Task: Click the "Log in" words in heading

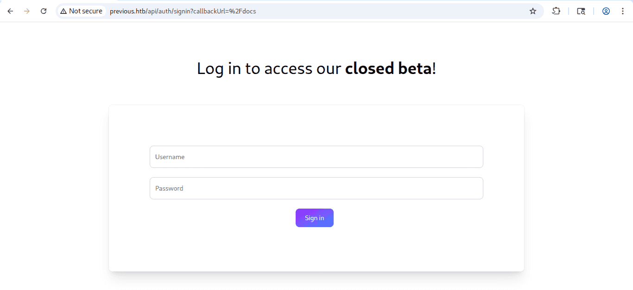Action: point(219,68)
